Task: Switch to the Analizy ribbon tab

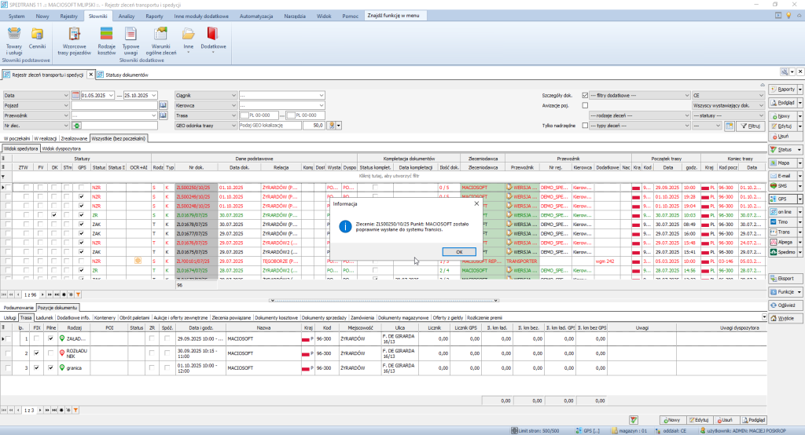Action: pyautogui.click(x=127, y=16)
